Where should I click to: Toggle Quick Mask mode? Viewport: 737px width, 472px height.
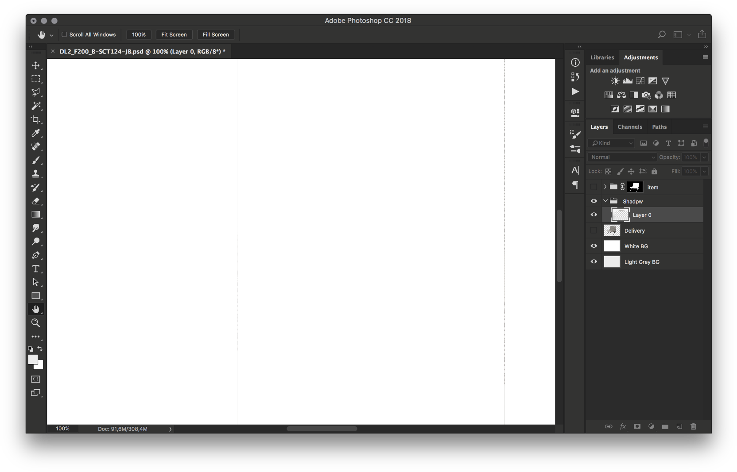[36, 379]
